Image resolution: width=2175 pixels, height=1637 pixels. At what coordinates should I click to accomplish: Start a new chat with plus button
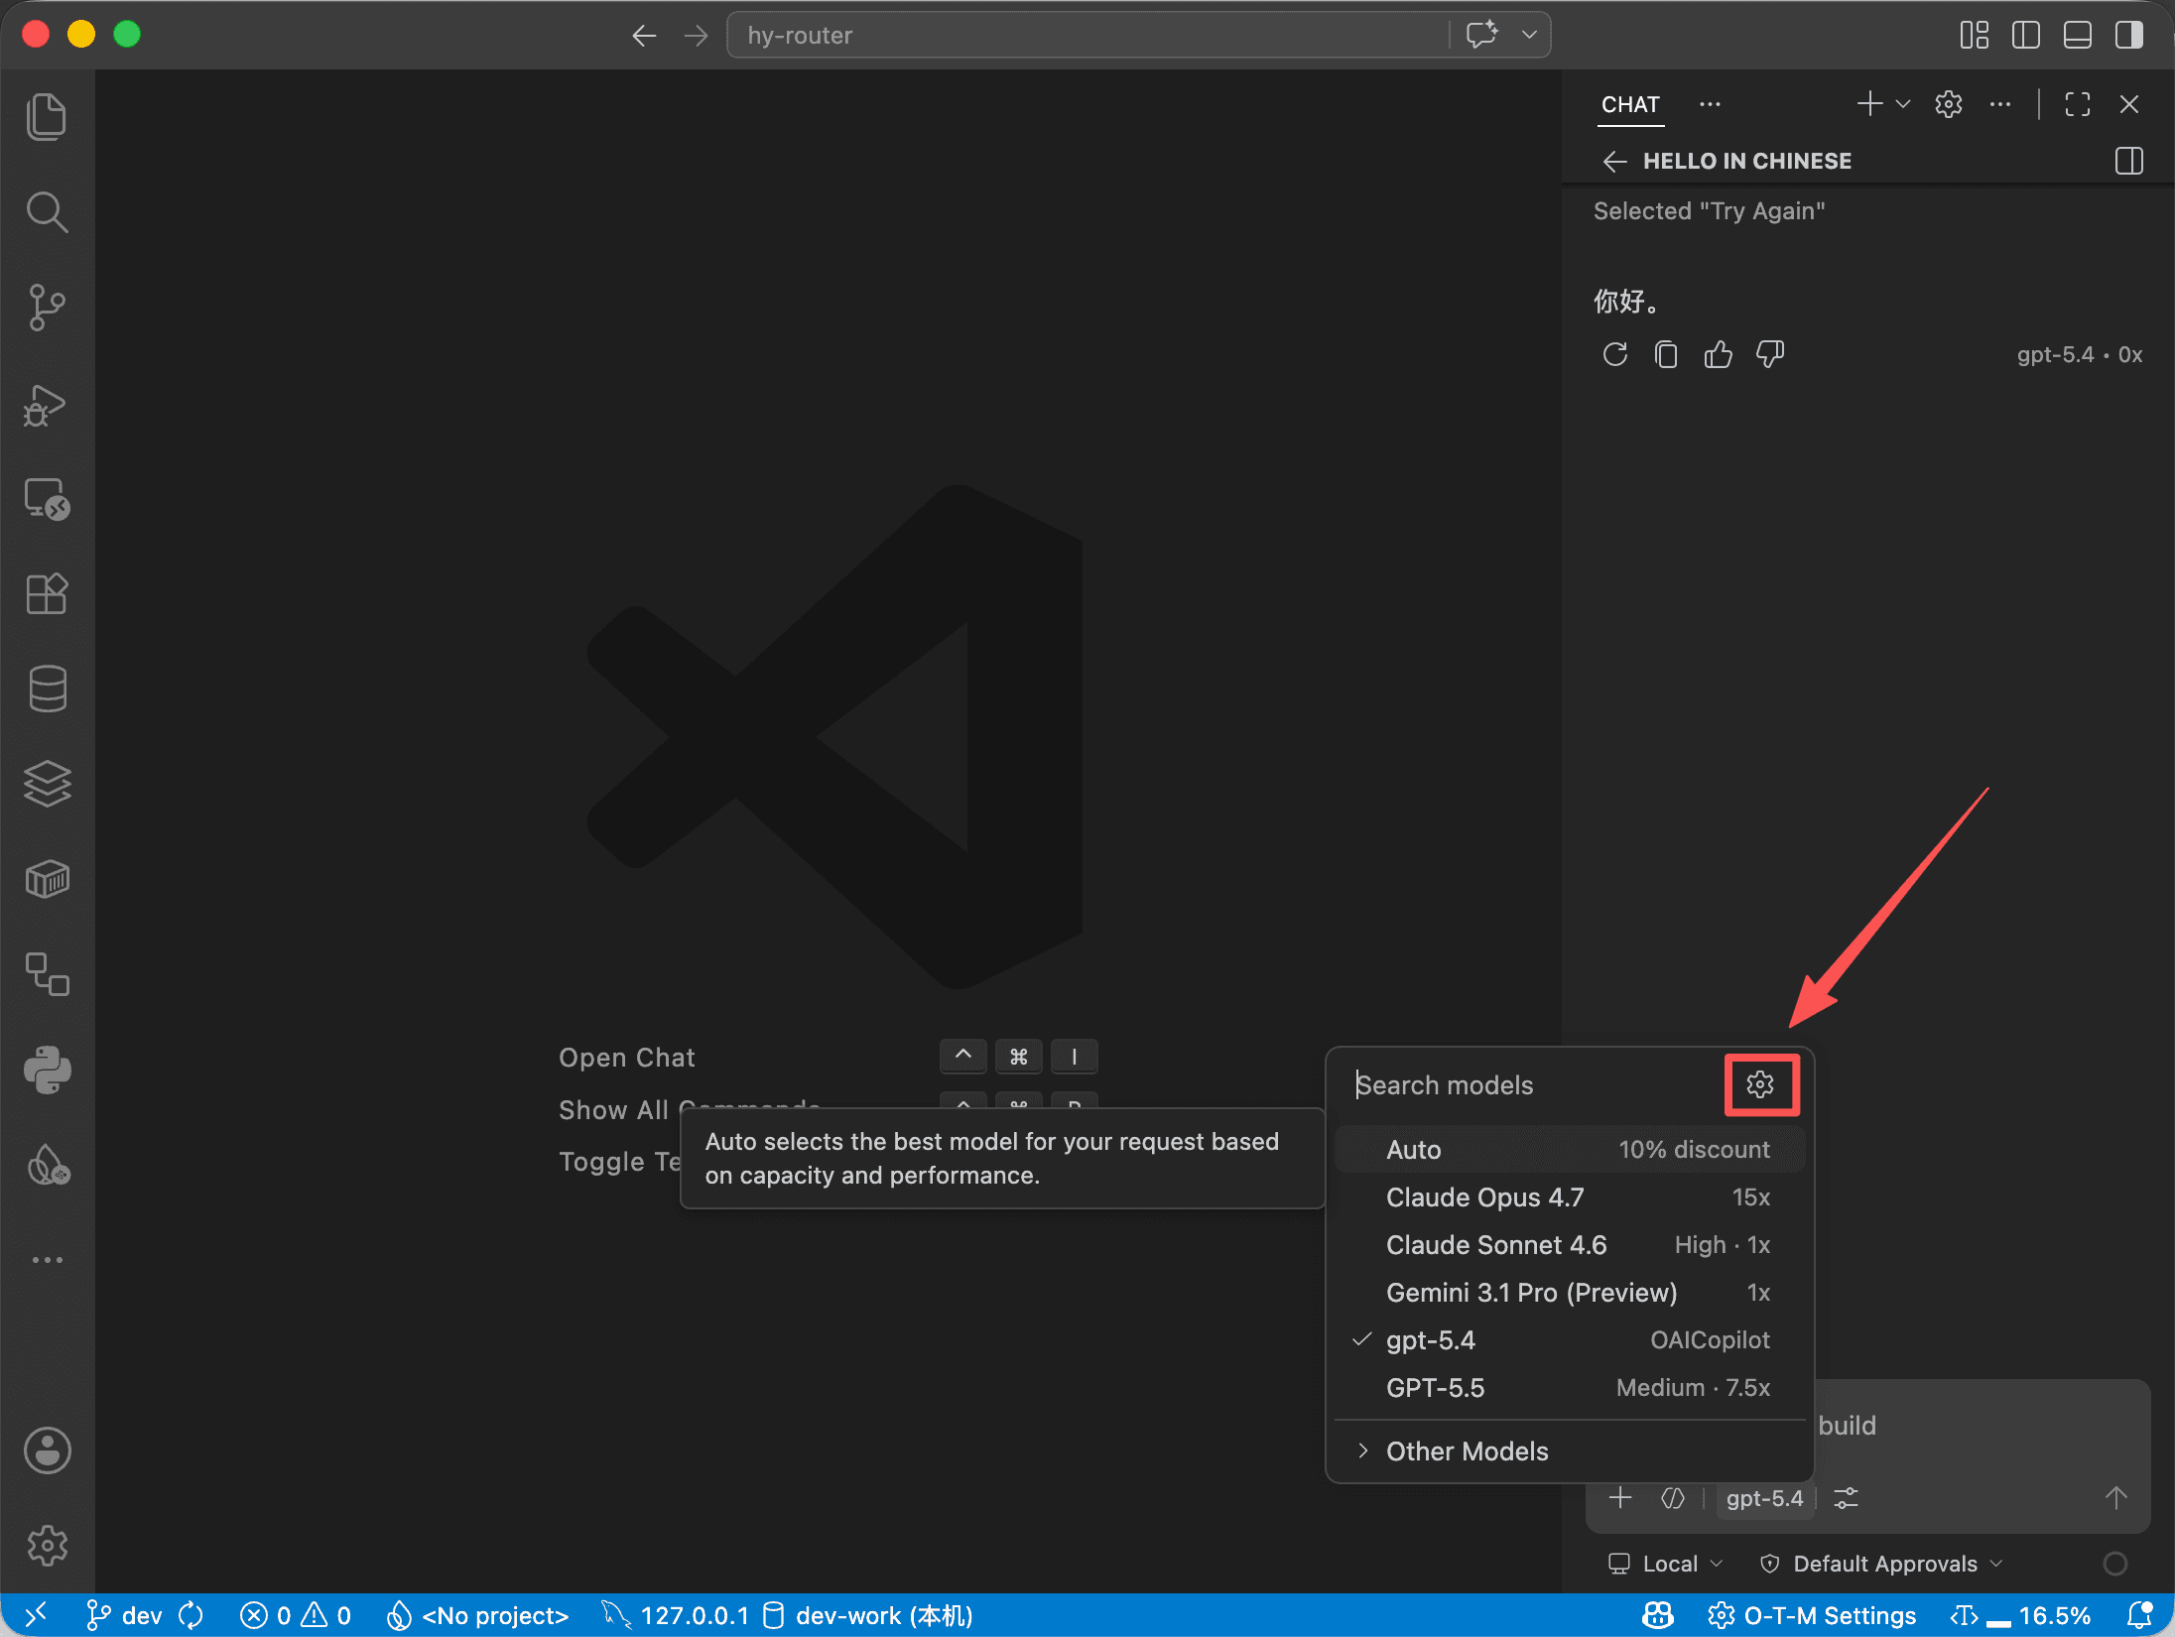point(1869,104)
